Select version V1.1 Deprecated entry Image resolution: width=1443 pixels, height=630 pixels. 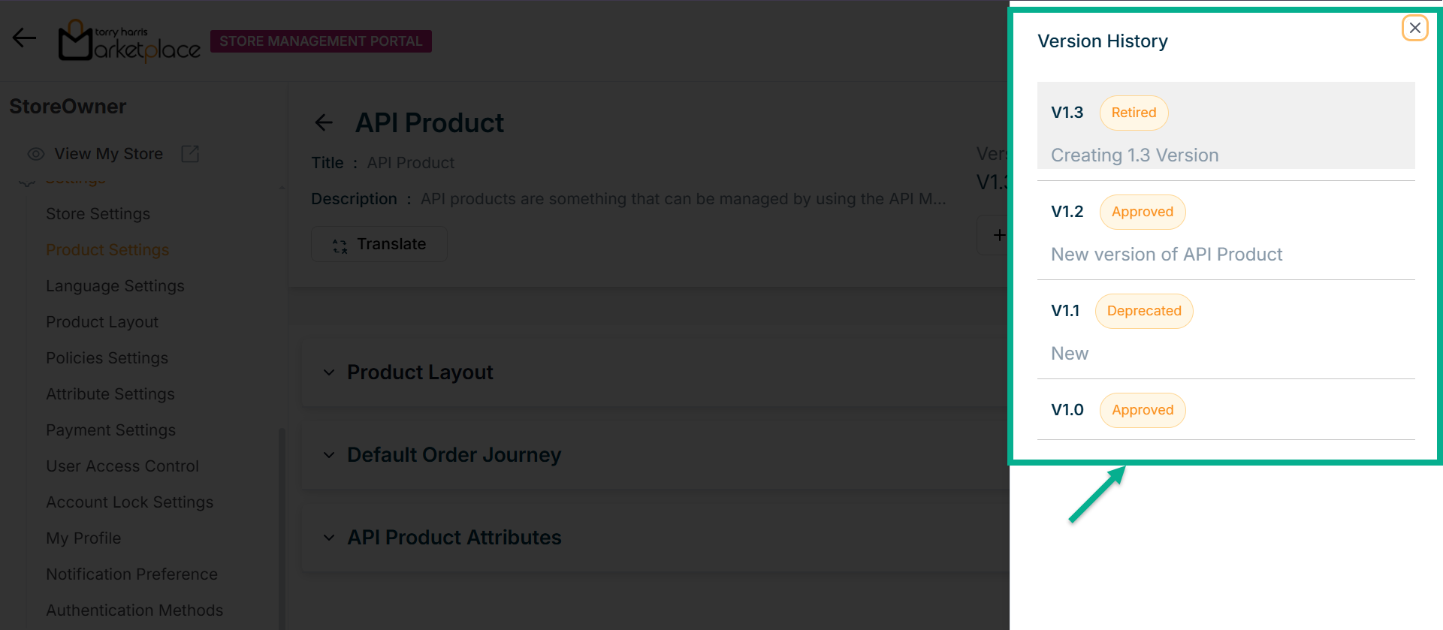tap(1225, 330)
